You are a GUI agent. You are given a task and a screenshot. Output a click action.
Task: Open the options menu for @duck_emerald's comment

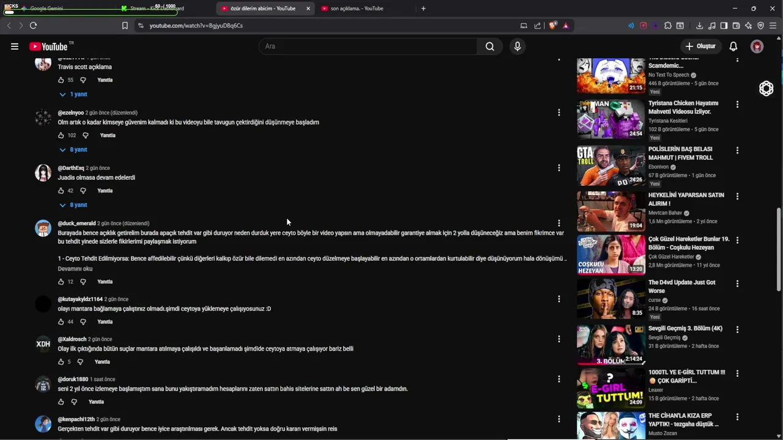coord(558,223)
